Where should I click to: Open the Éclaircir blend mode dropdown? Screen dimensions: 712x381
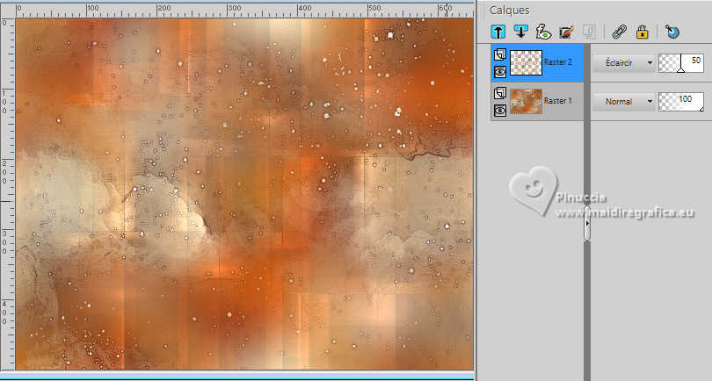click(624, 63)
